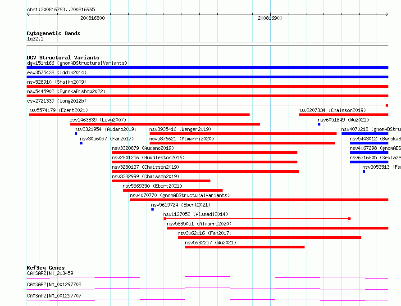Select the esv3575438 (Uddin2014) variant label
This screenshot has height=306, width=401.
click(x=57, y=72)
